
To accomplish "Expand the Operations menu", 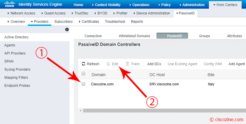I will (139, 5).
